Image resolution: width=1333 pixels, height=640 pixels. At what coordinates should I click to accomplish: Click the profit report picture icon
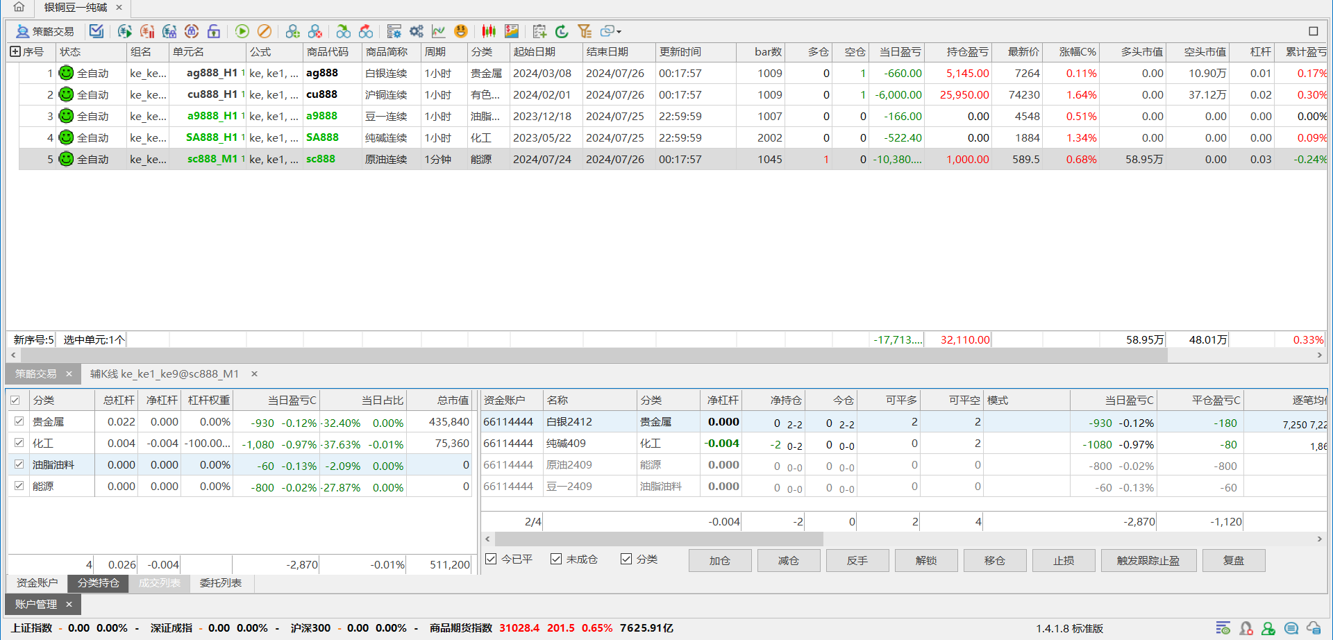click(512, 31)
